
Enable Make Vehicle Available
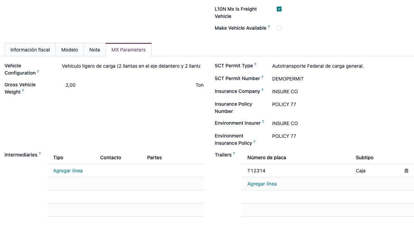(279, 28)
